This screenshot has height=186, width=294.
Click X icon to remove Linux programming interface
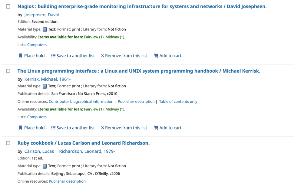pyautogui.click(x=103, y=128)
